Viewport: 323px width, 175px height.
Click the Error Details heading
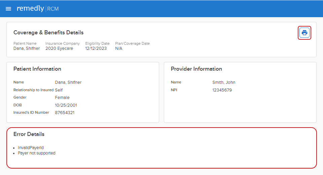pos(29,134)
